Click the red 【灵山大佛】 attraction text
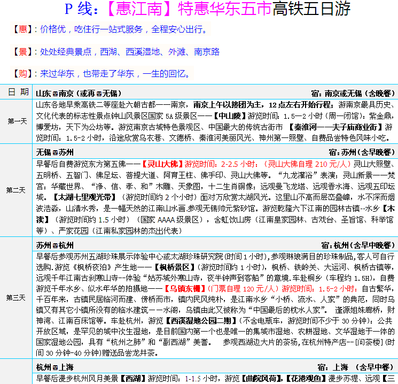 click(163, 164)
